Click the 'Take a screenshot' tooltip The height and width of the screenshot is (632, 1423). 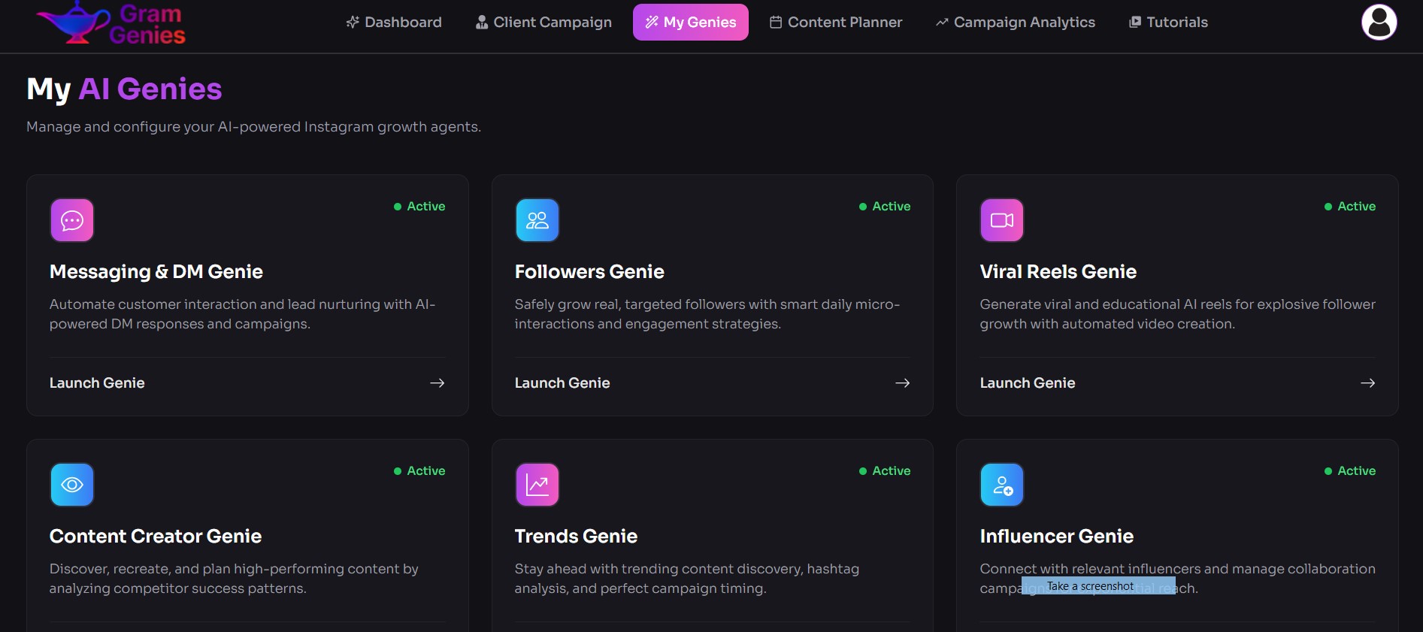tap(1098, 586)
